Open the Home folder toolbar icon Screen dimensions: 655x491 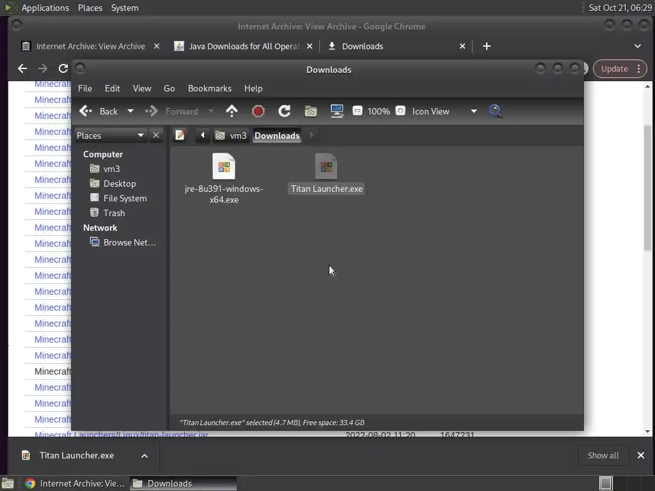coord(311,111)
